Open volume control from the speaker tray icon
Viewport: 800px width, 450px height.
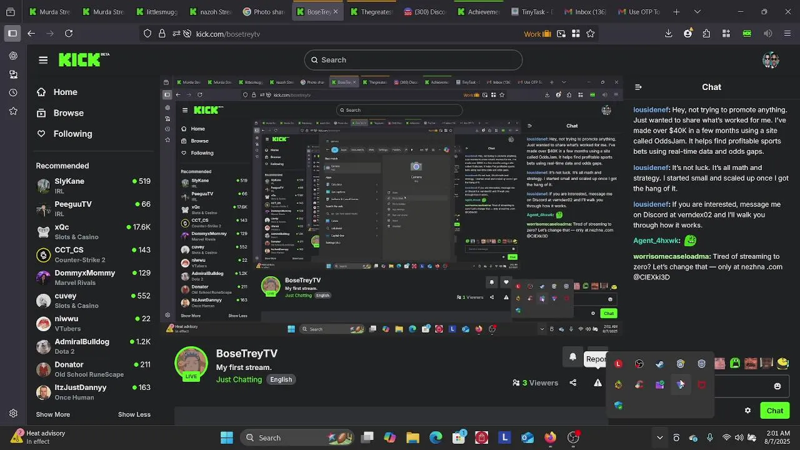[739, 437]
